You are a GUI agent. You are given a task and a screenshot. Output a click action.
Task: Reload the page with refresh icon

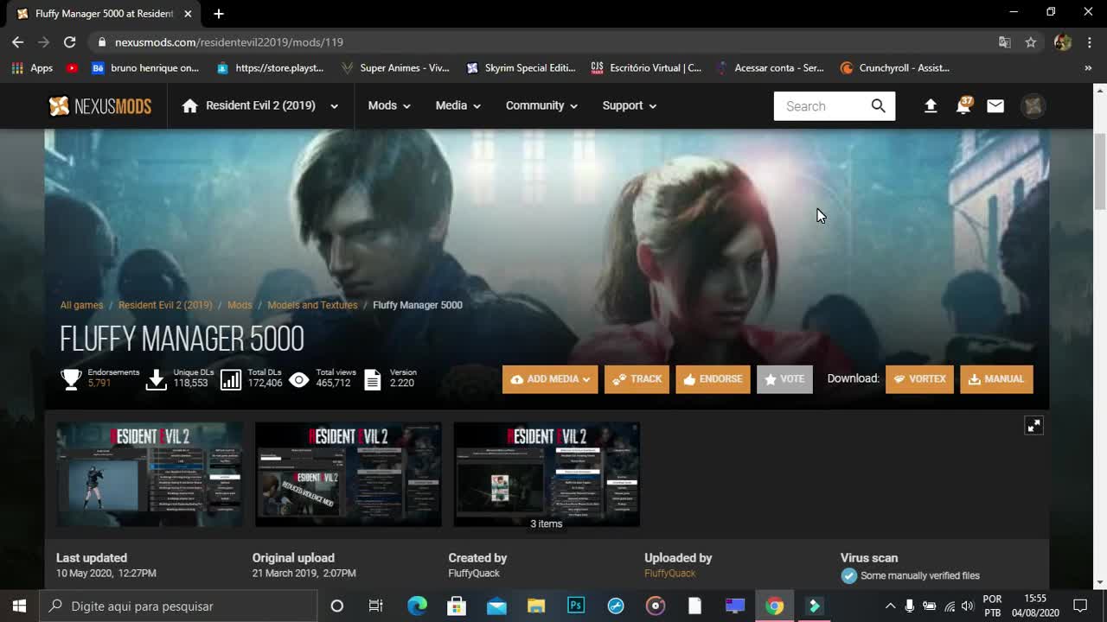click(70, 41)
